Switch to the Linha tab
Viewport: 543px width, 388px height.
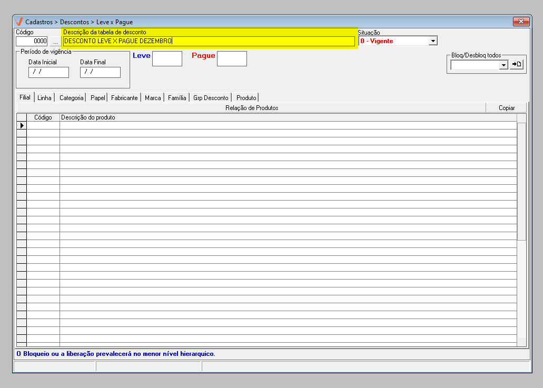[x=44, y=98]
